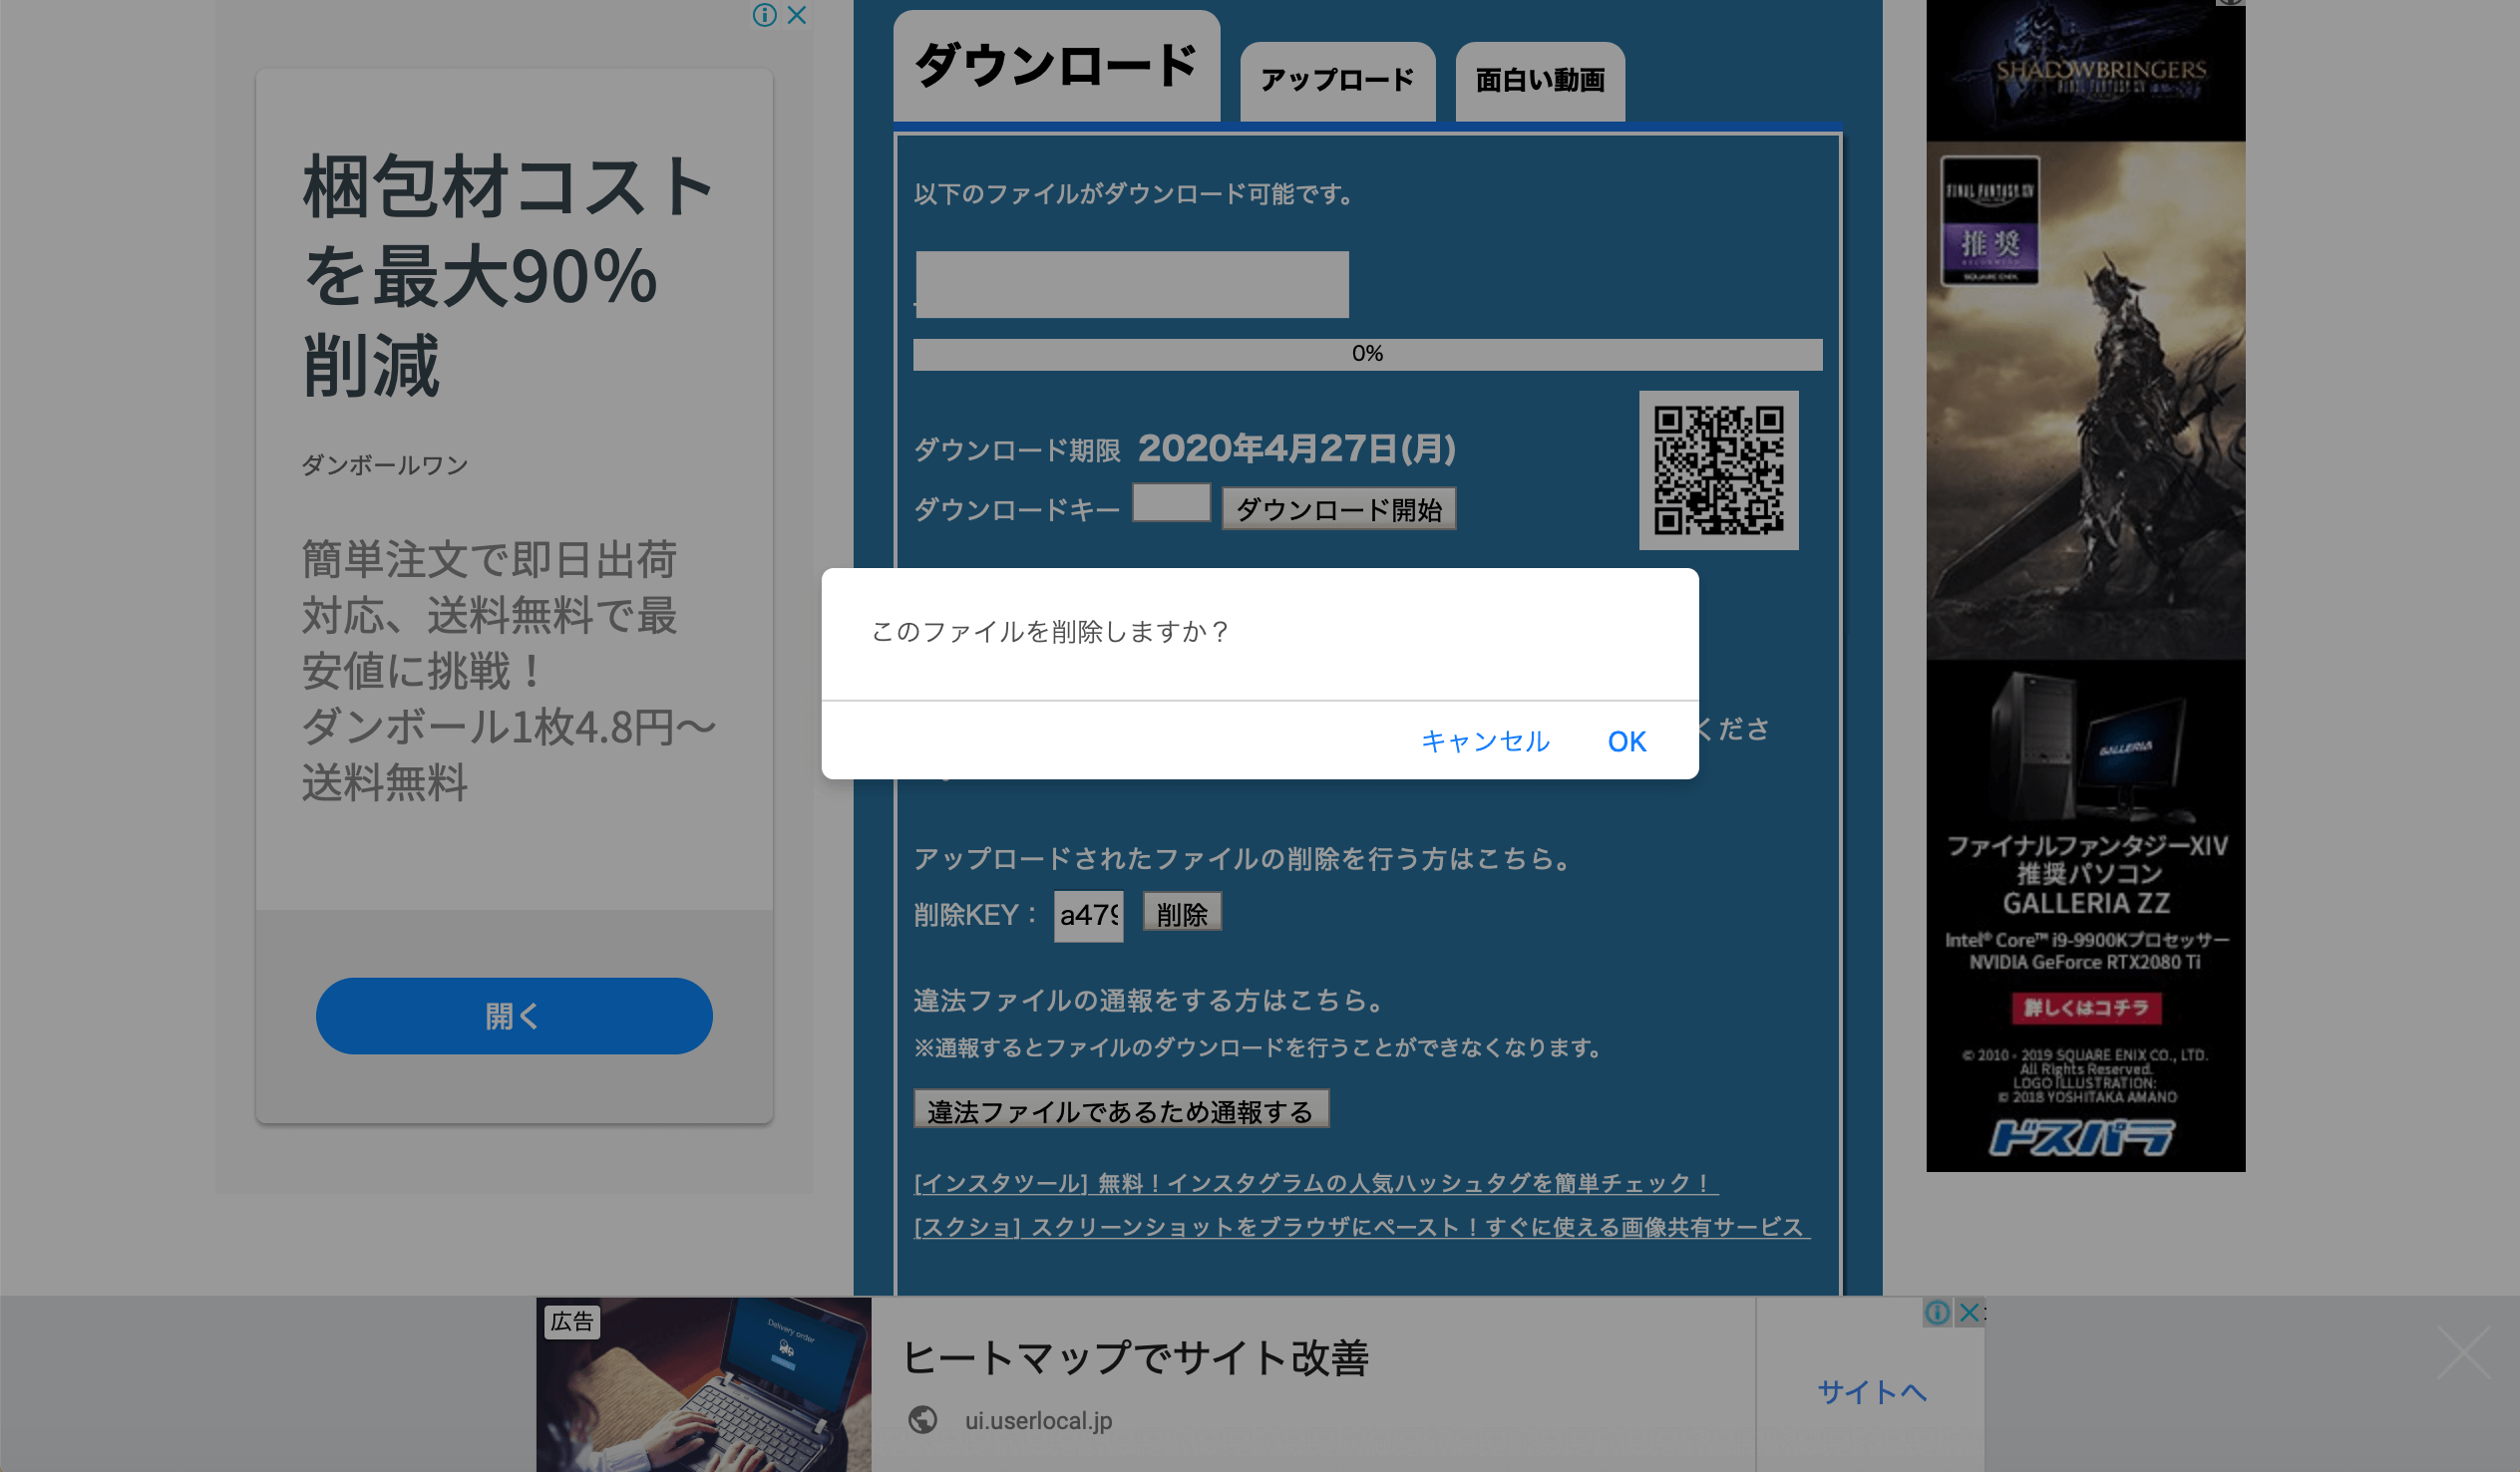Screen dimensions: 2520x1472
Task: Switch to the アップロード tab
Action: tap(1337, 80)
